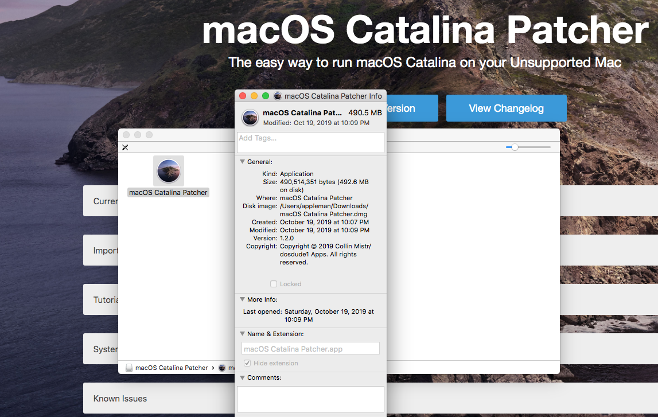Open the Important section on the webpage
Image resolution: width=658 pixels, height=417 pixels.
[x=101, y=251]
